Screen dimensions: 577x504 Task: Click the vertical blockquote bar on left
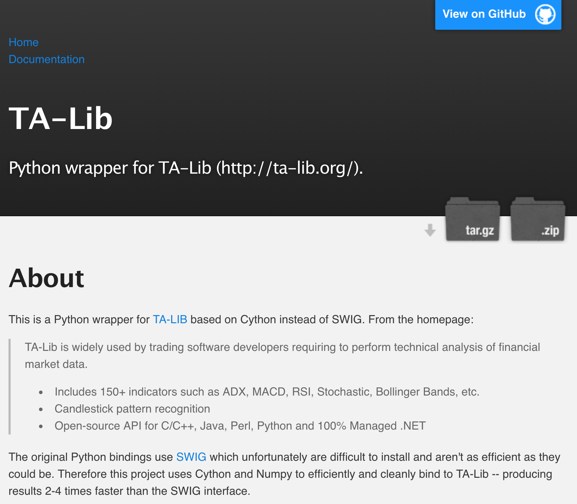(10, 386)
